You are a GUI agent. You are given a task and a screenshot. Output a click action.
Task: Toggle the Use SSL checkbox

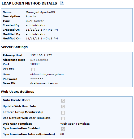click(x=33, y=69)
